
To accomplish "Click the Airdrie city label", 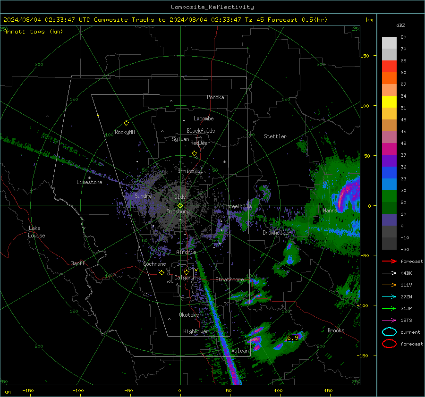I will coord(186,252).
